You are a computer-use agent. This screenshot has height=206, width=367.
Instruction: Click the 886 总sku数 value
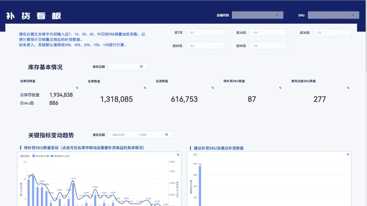[54, 103]
